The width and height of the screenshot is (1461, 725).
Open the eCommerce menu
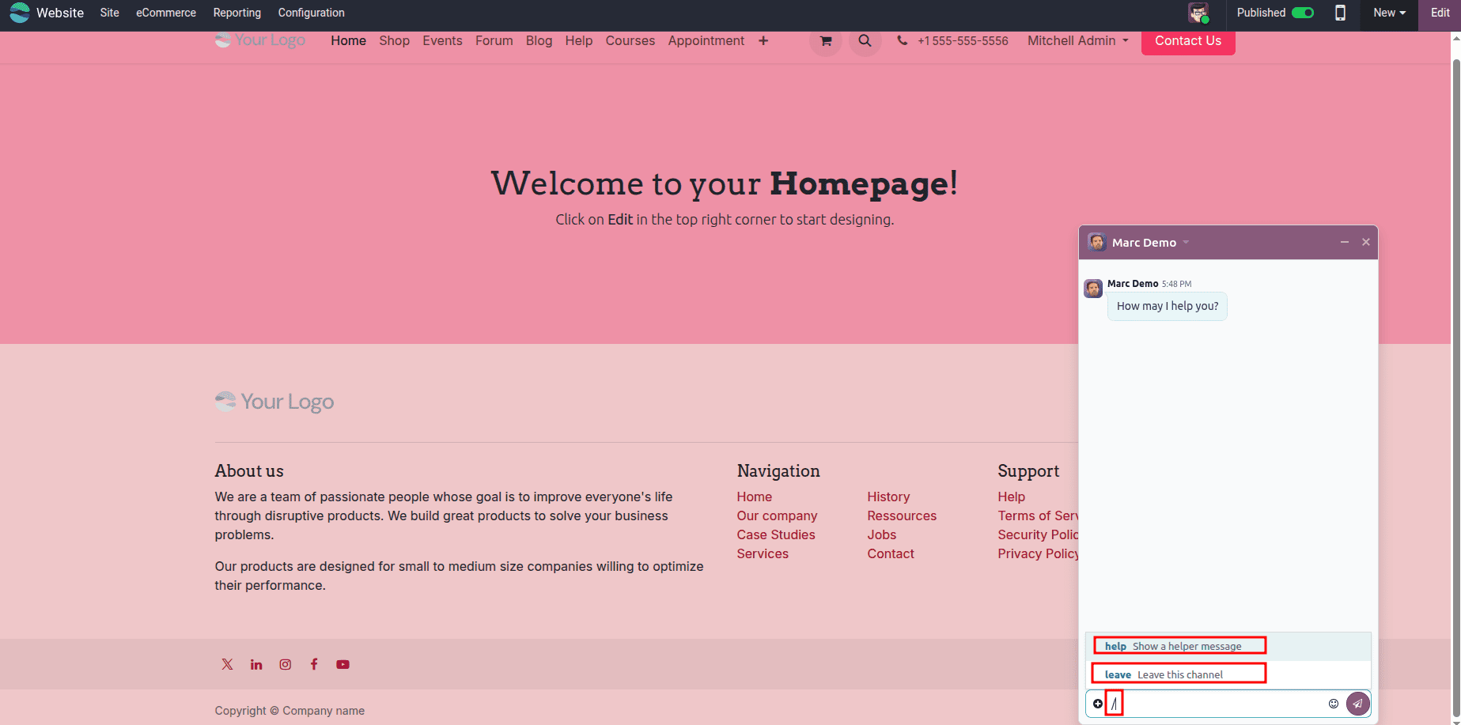click(x=166, y=13)
